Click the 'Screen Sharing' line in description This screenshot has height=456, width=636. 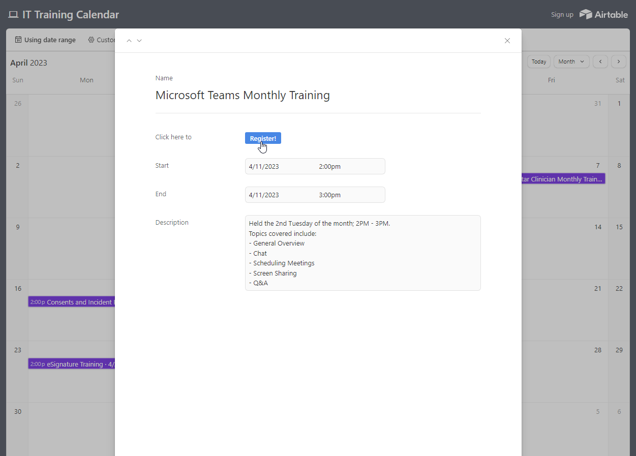[273, 273]
